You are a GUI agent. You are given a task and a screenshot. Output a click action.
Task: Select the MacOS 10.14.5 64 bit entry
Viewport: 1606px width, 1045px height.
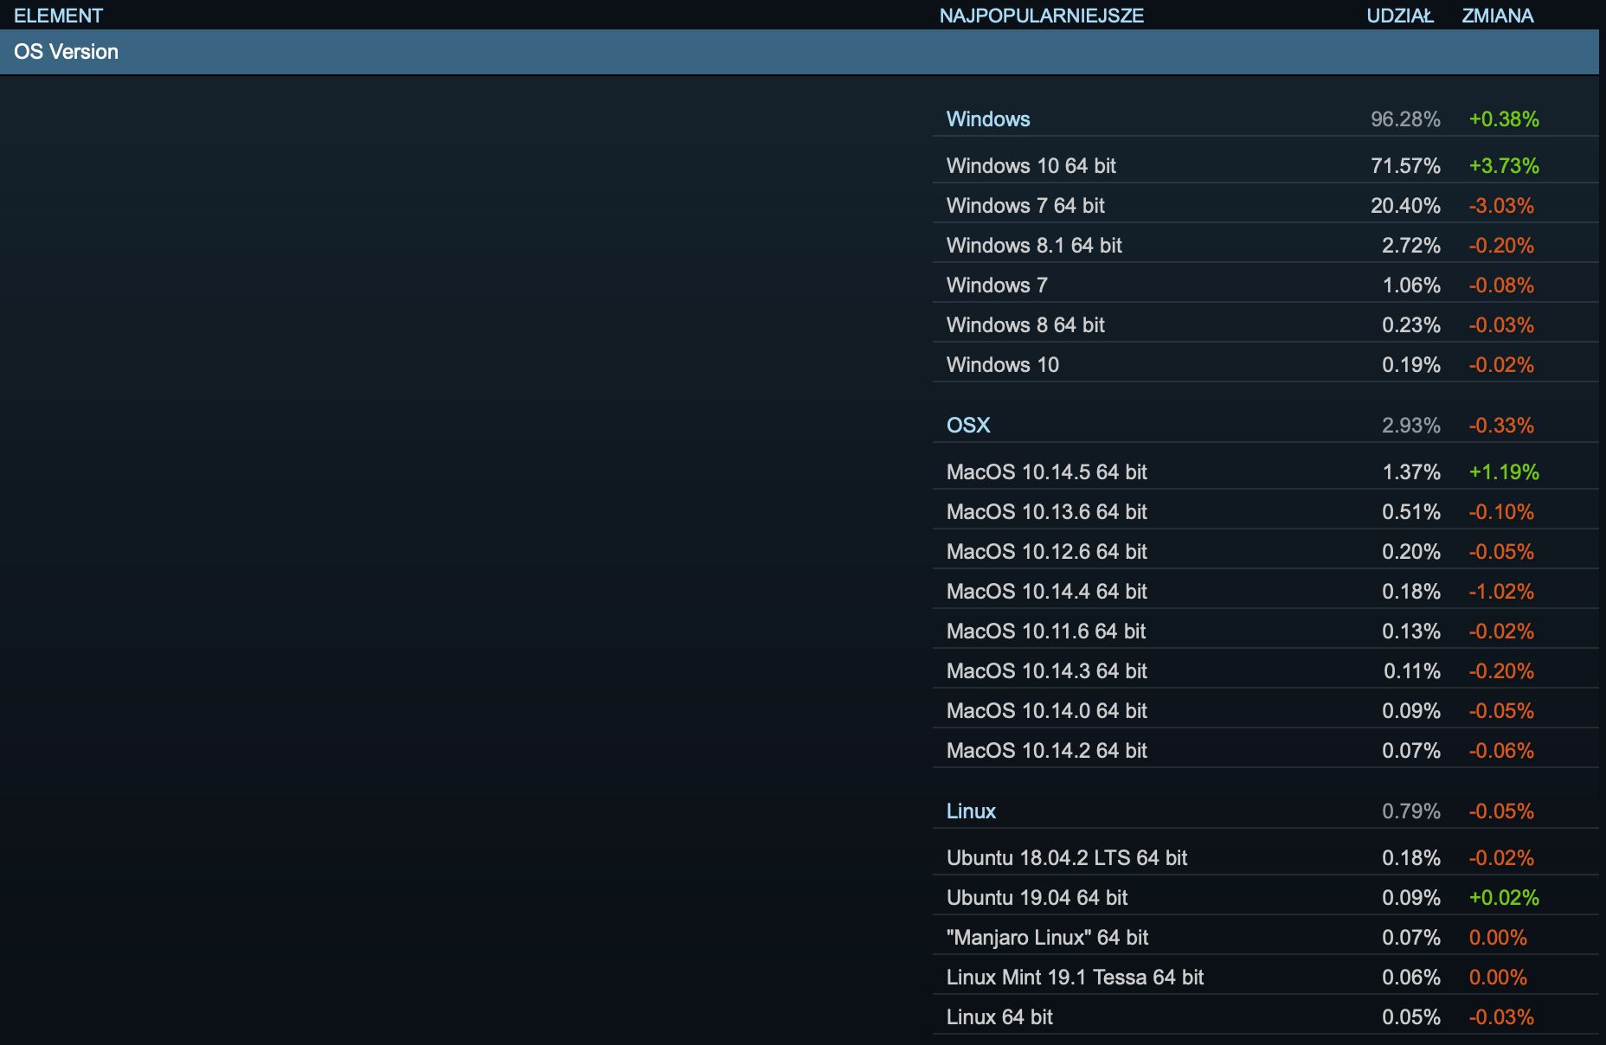pyautogui.click(x=1047, y=472)
